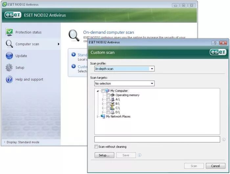Click the Scan button
Image resolution: width=230 pixels, height=174 pixels.
coord(194,166)
